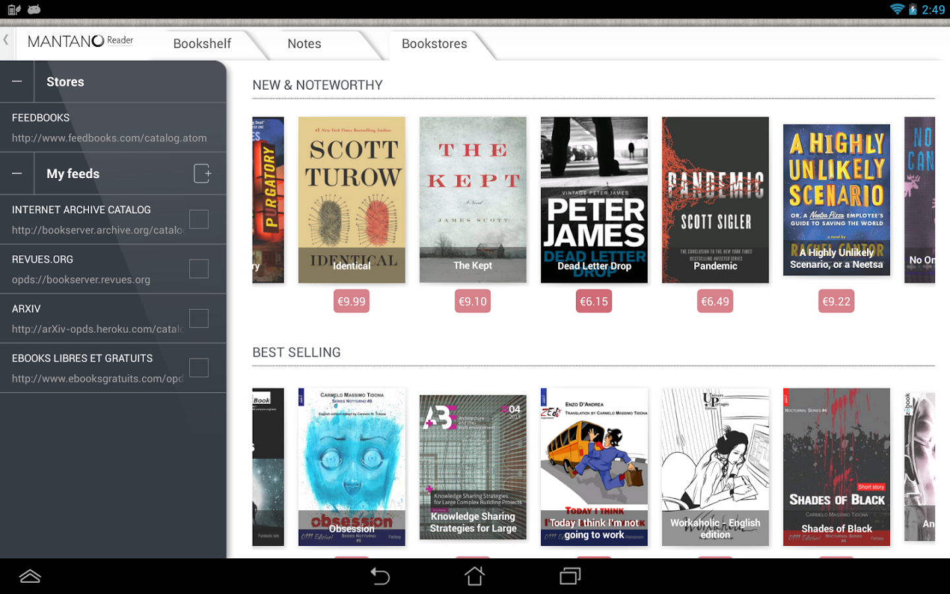Select the Ebooks Libres et Gratuits checkbox
950x594 pixels.
click(x=199, y=368)
